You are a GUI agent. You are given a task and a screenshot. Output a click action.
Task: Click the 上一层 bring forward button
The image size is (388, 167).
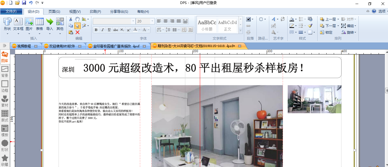click(x=329, y=19)
